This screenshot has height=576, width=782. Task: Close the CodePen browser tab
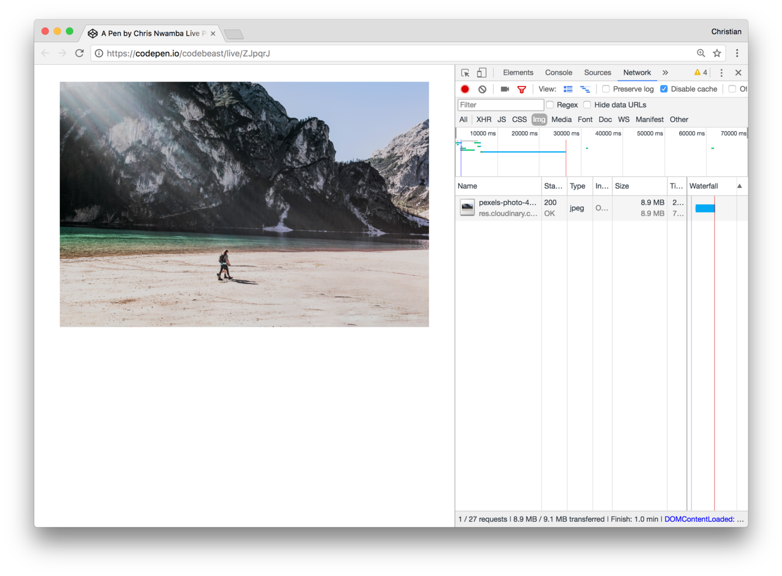(213, 34)
